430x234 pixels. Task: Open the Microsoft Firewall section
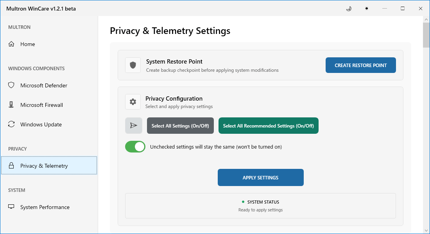coord(41,105)
